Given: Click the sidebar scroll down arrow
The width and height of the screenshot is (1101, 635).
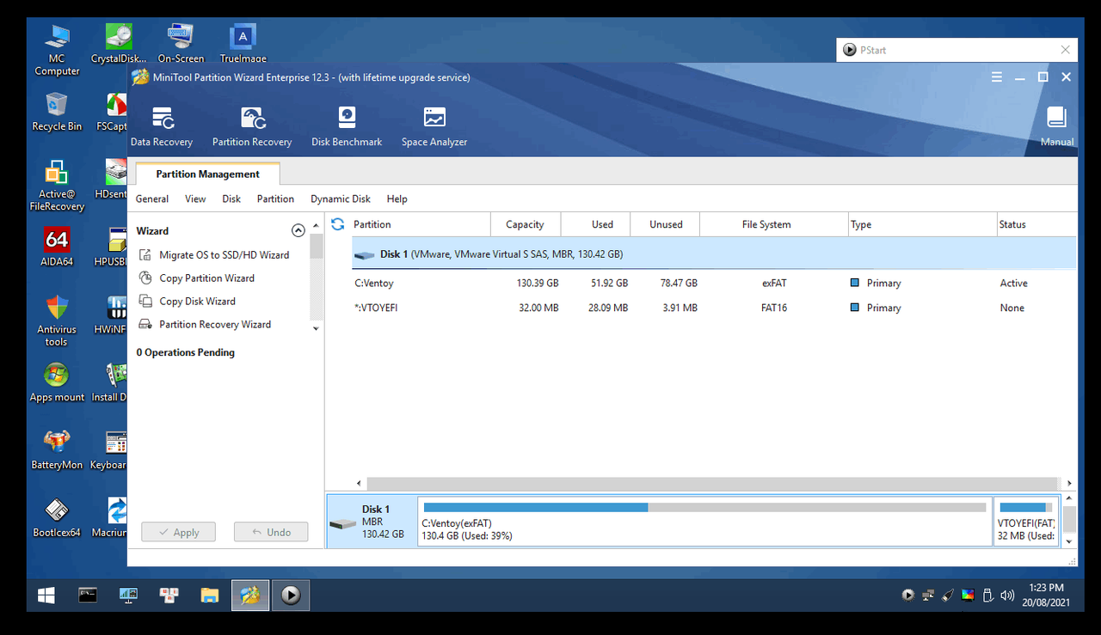Looking at the screenshot, I should point(316,329).
